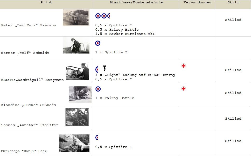The image size is (252, 156).
Task: Click the red cross in Süßheim's row
Action: click(184, 89)
